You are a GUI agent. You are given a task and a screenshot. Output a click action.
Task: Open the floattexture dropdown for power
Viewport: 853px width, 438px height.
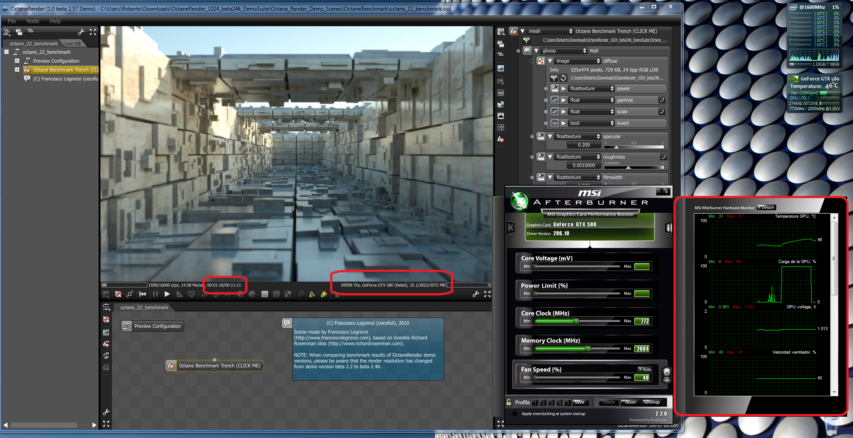click(x=591, y=88)
